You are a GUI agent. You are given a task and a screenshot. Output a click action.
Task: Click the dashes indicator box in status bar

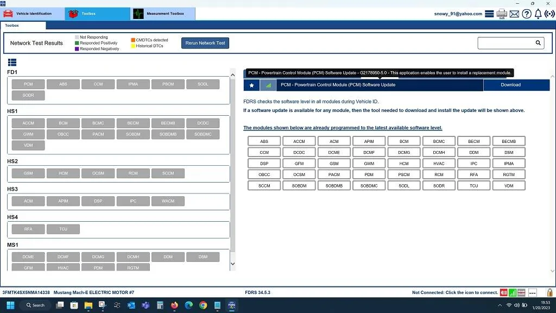(532, 292)
